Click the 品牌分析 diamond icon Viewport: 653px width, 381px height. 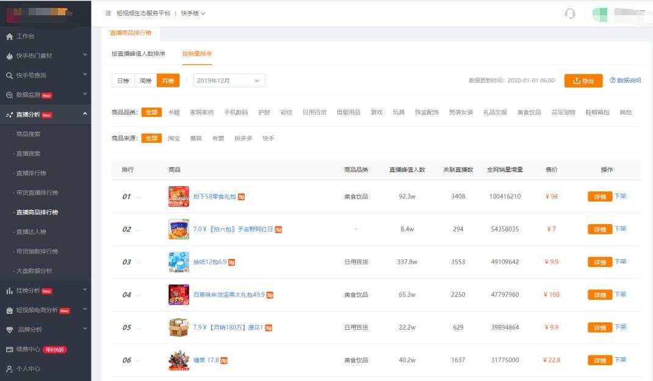click(10, 330)
